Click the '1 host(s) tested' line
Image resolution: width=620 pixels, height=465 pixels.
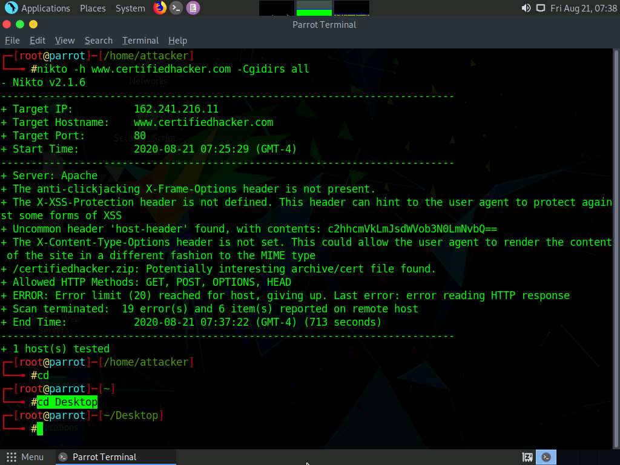point(55,349)
